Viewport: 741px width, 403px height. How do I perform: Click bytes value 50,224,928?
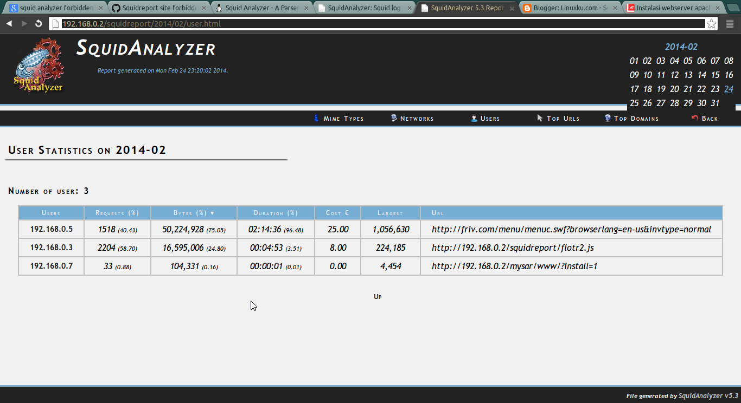pos(183,229)
